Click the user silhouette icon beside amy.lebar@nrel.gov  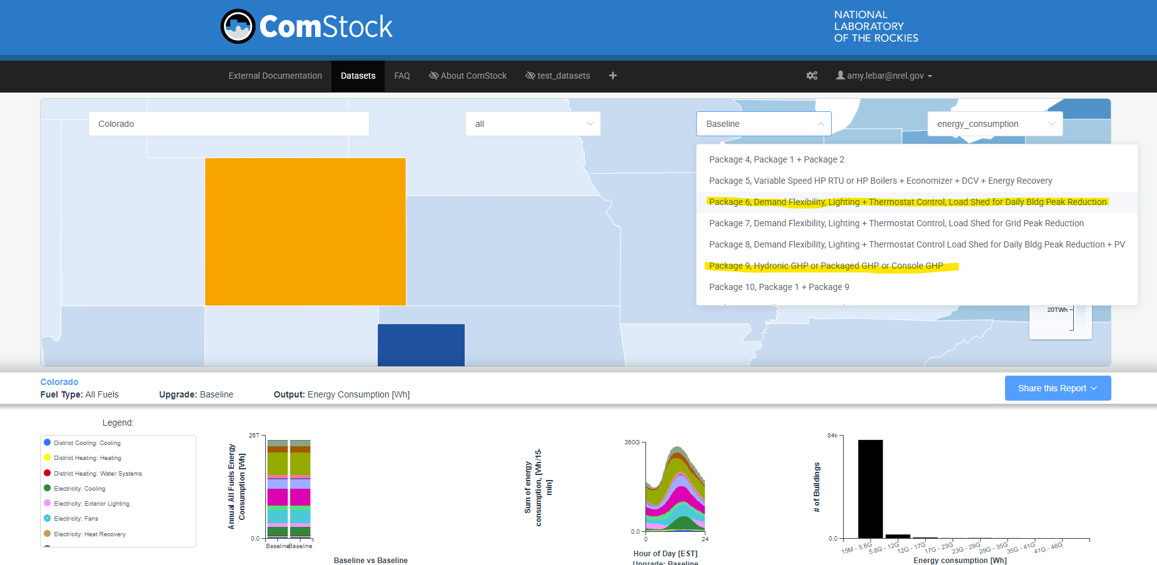[x=841, y=76]
